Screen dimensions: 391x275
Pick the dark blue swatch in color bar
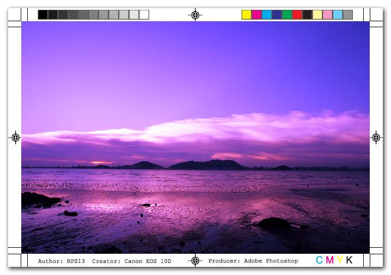pos(277,15)
